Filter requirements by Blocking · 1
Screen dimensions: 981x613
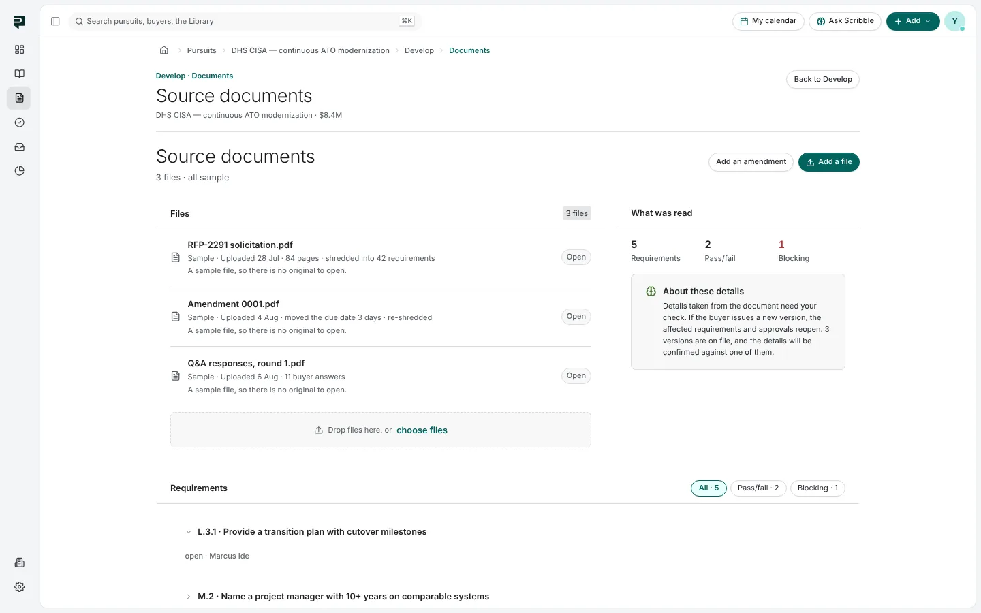click(x=817, y=488)
